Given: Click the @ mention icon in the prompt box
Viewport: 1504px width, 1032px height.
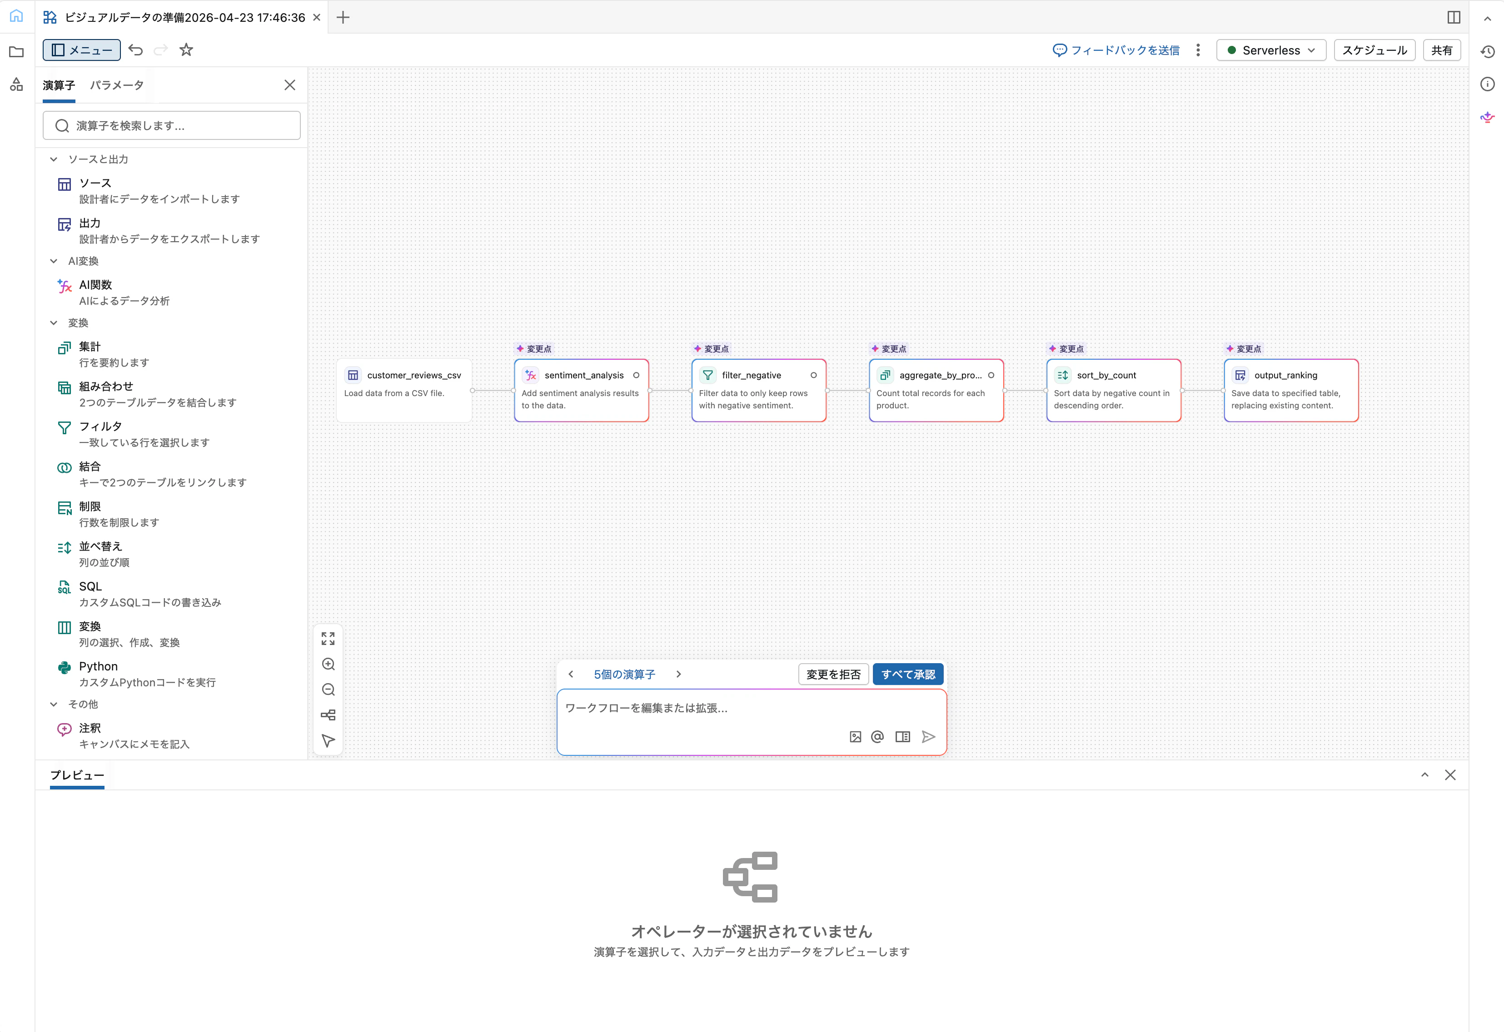Looking at the screenshot, I should point(877,736).
